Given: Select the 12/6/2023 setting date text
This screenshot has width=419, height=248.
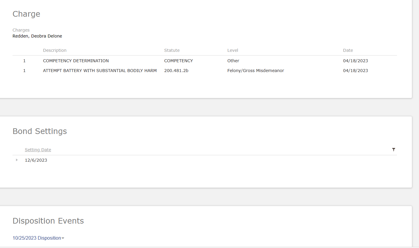Looking at the screenshot, I should click(36, 160).
